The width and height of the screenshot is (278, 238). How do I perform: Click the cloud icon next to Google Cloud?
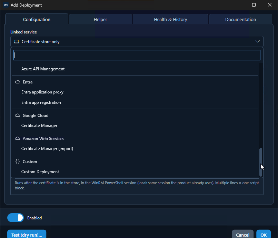18,116
